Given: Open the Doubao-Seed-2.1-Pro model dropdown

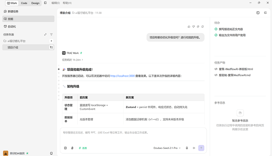Looking at the screenshot, I should pyautogui.click(x=167, y=148).
